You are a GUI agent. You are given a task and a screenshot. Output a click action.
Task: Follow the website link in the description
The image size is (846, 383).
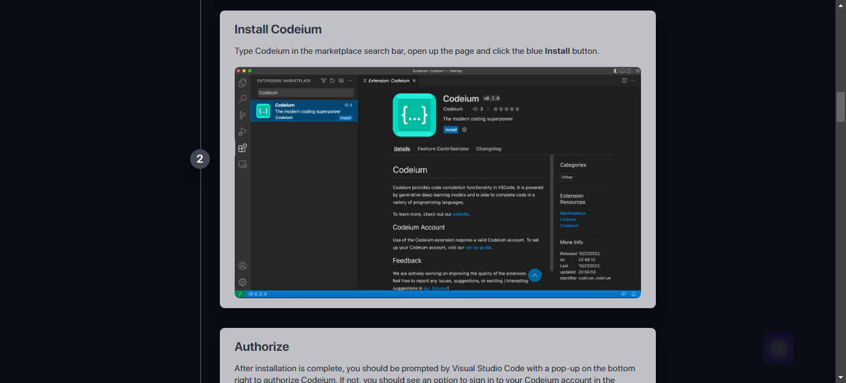461,214
